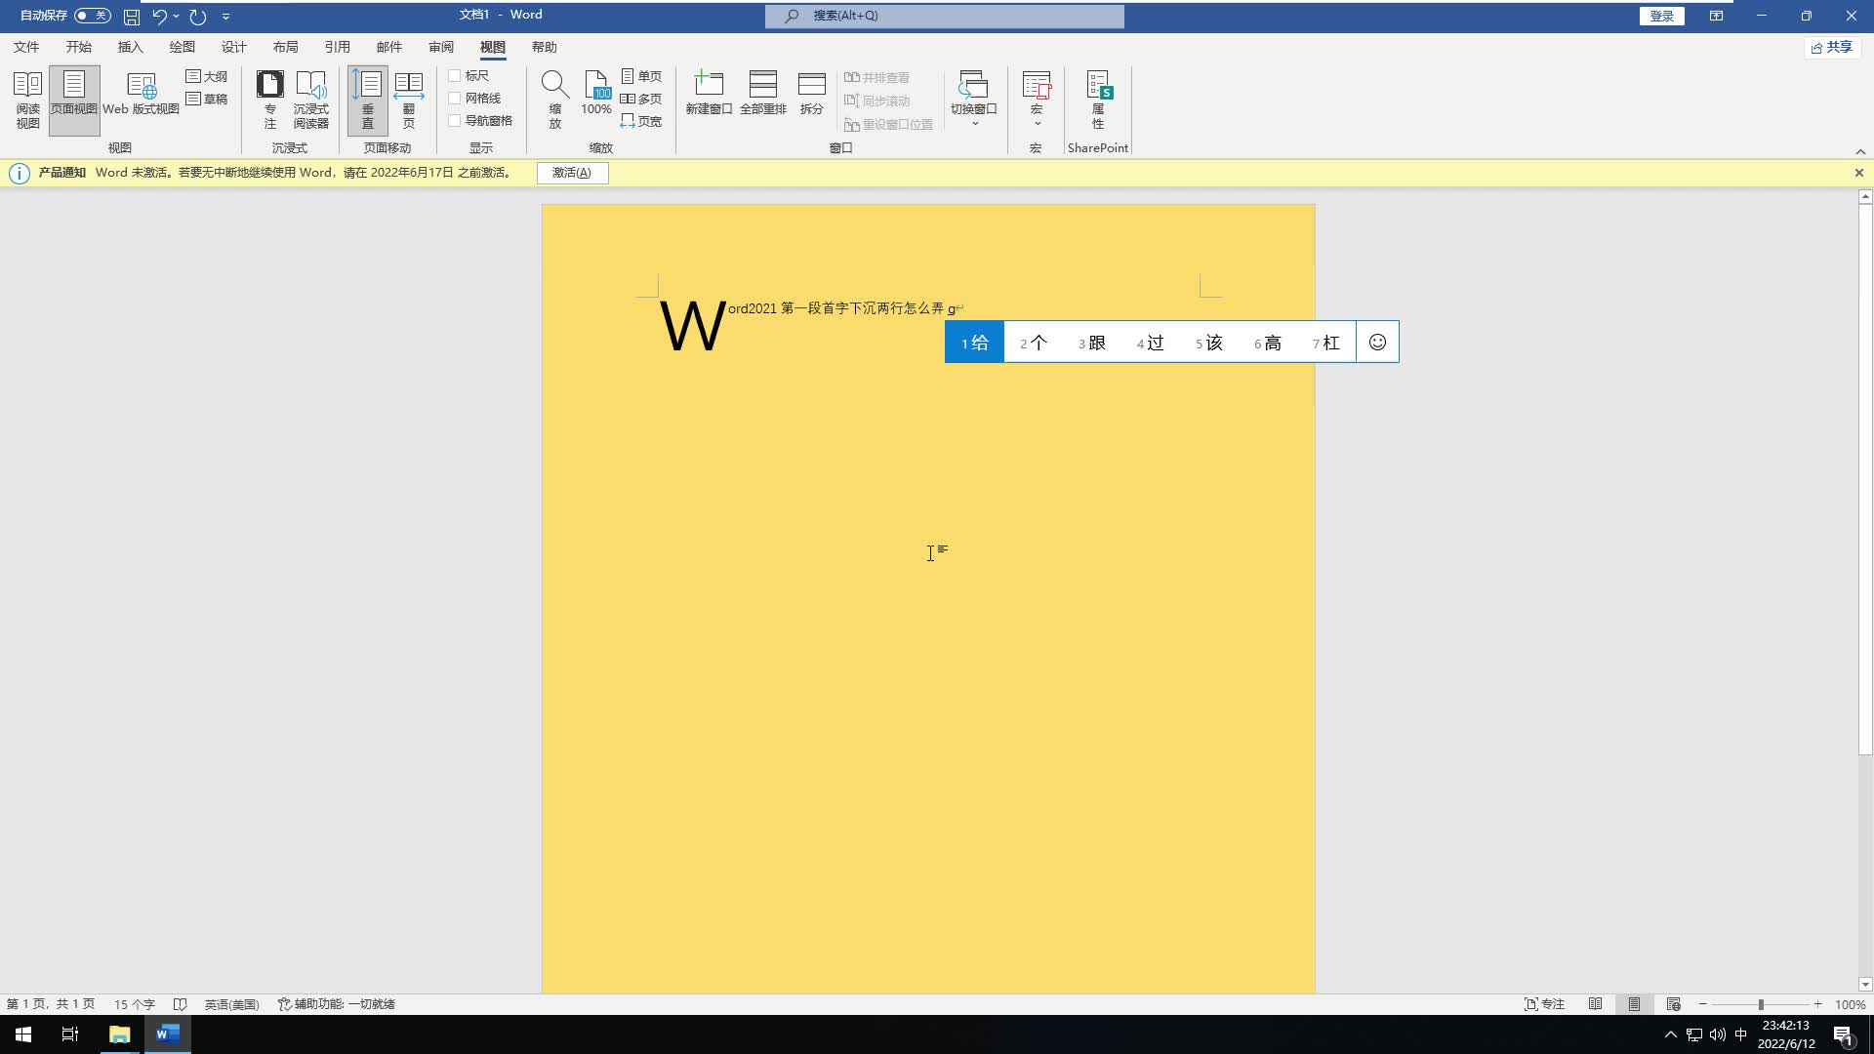Image resolution: width=1874 pixels, height=1054 pixels.
Task: Switch to the Home (开始) tab
Action: (x=78, y=47)
